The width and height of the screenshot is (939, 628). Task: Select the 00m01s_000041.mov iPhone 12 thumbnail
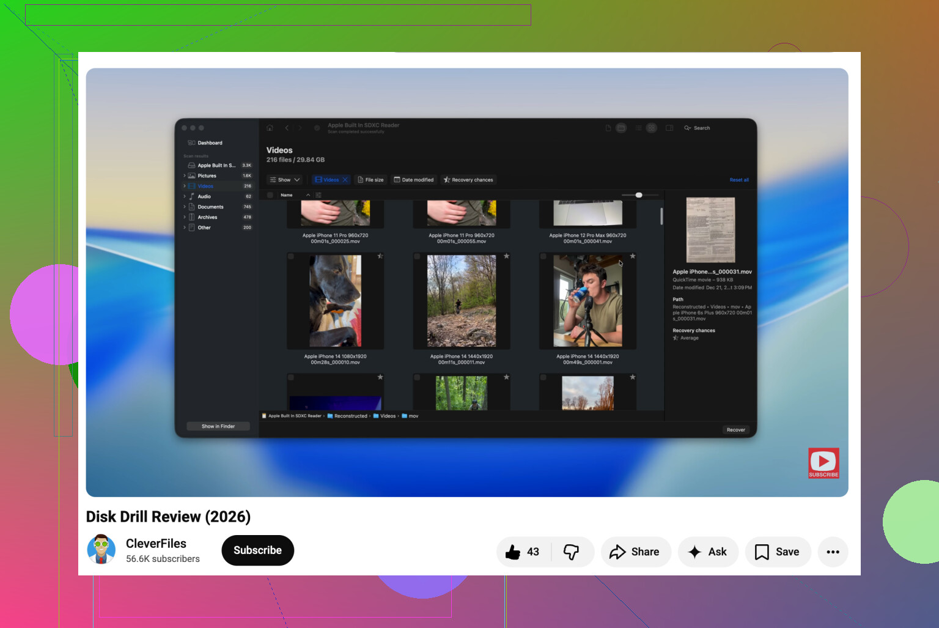click(x=587, y=213)
